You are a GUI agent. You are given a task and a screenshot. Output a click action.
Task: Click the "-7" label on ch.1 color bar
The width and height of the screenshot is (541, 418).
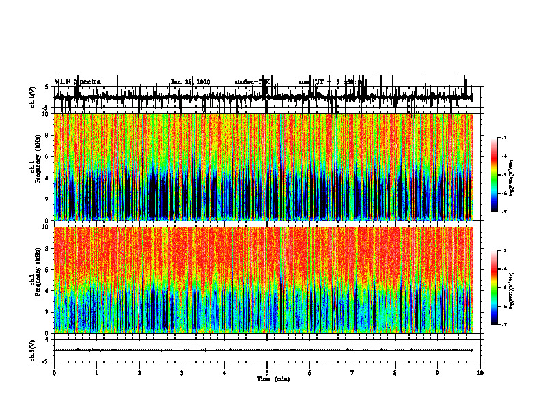pyautogui.click(x=503, y=212)
